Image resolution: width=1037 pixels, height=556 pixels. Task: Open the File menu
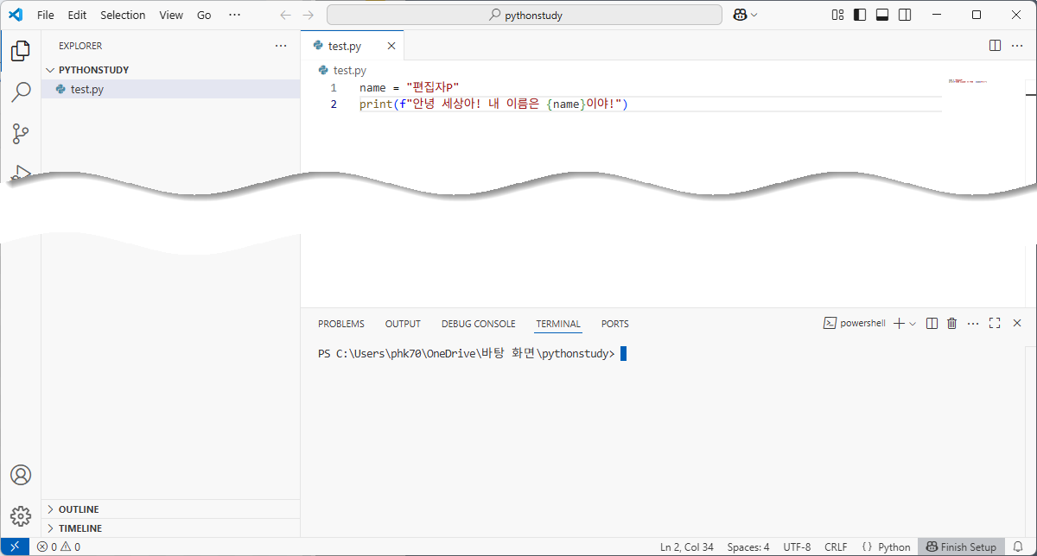[46, 15]
